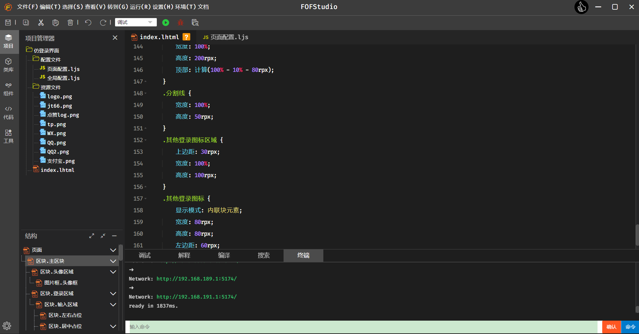Open the 环境(T) menu
The height and width of the screenshot is (334, 639).
[x=186, y=7]
